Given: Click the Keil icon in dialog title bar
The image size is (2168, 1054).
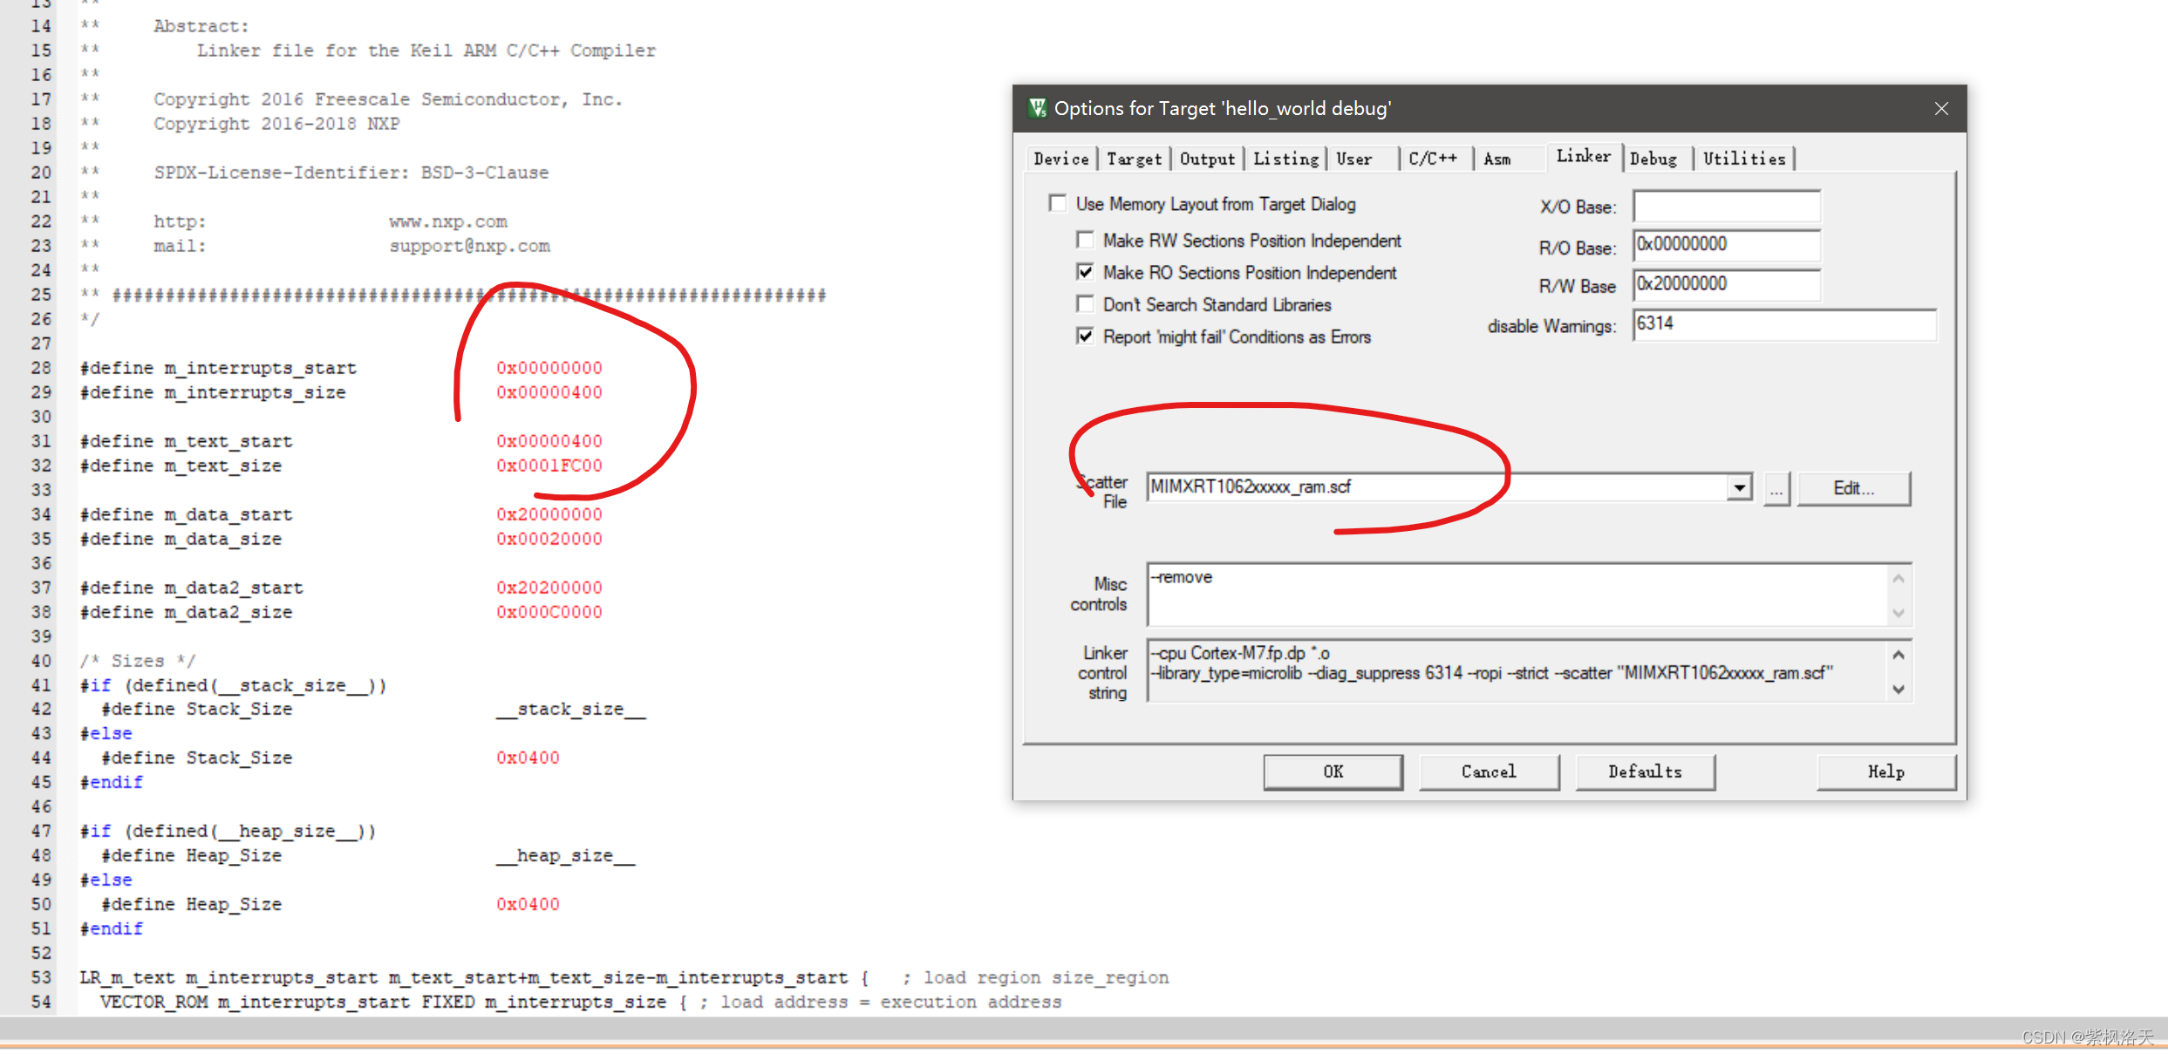Looking at the screenshot, I should [x=1038, y=108].
